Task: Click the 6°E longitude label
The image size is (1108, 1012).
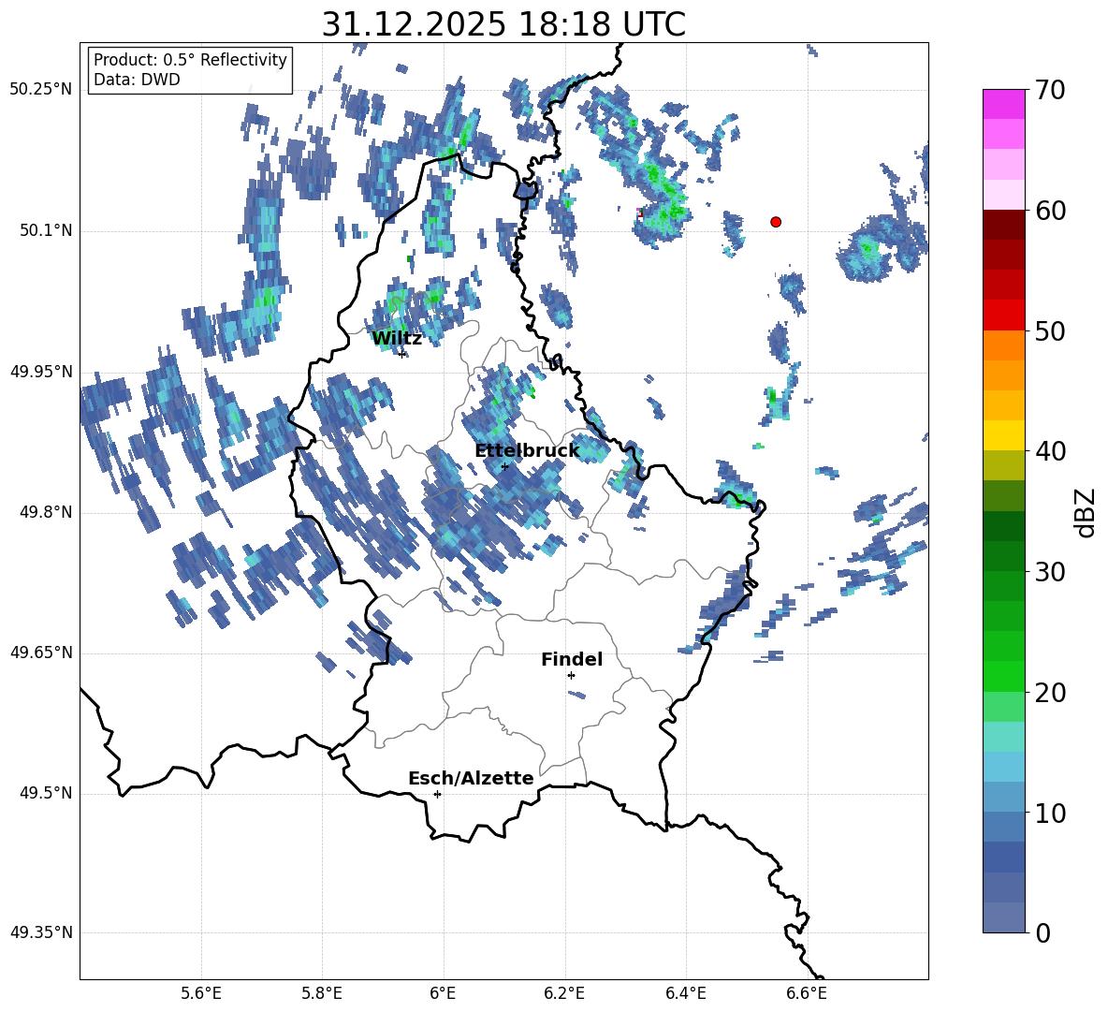Action: (443, 993)
